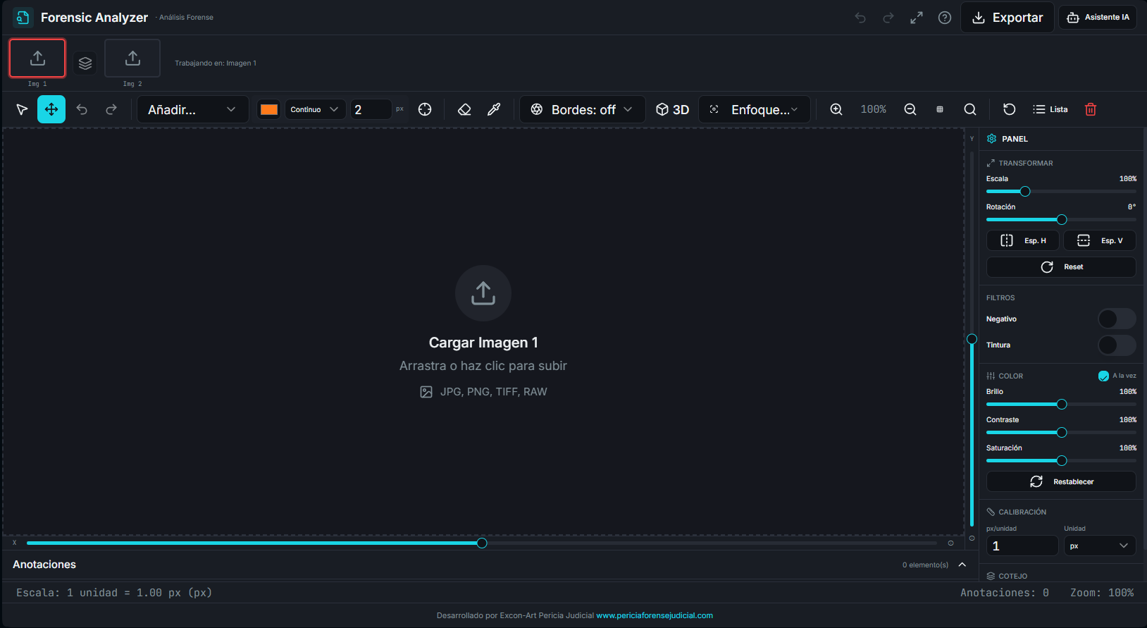Open the help question mark icon
1147x628 pixels.
coord(945,18)
